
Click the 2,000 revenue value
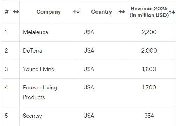pos(149,50)
